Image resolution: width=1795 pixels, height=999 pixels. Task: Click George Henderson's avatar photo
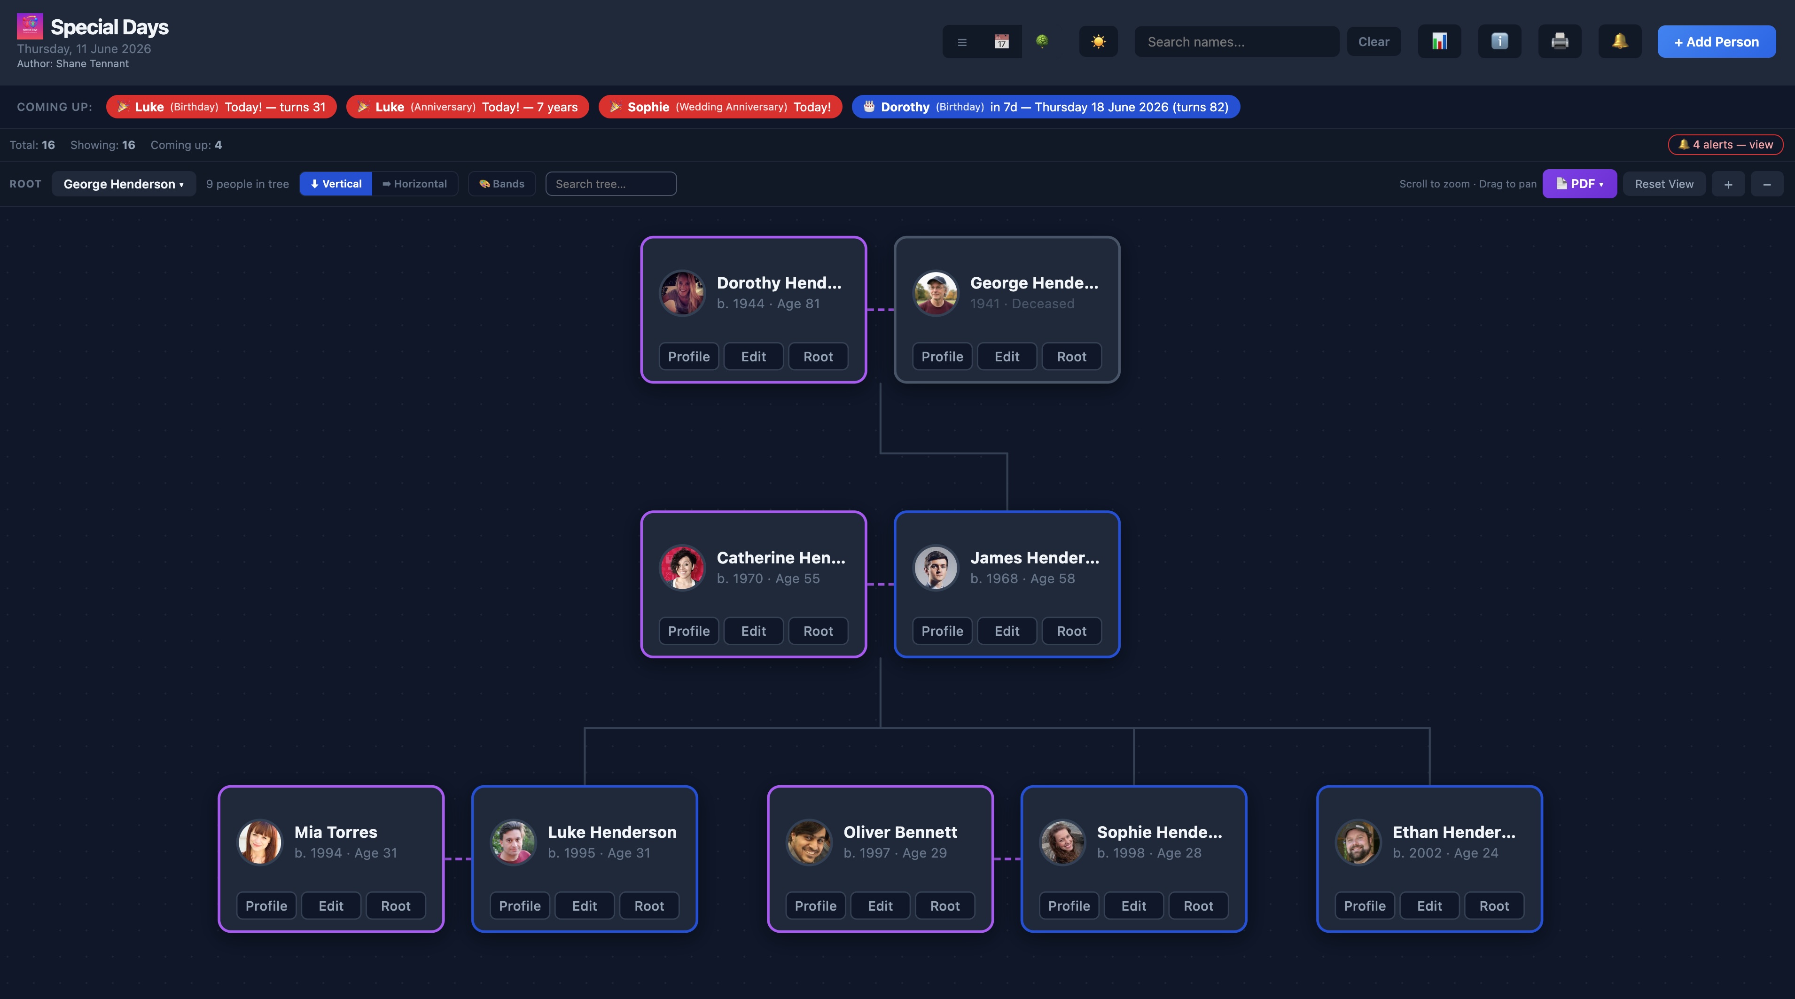tap(936, 293)
